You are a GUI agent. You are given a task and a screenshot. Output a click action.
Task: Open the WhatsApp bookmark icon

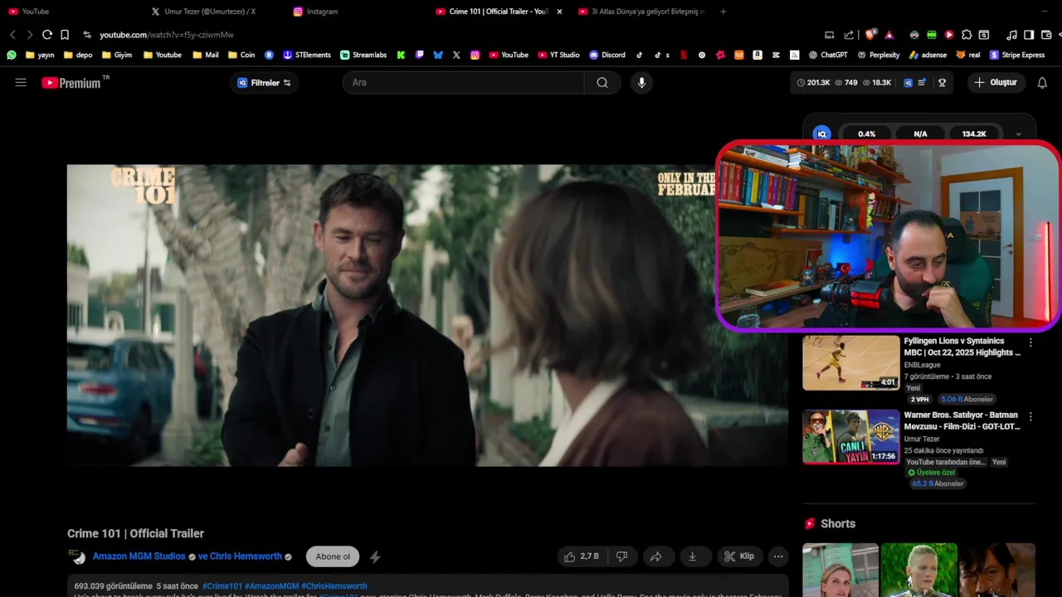[x=12, y=55]
